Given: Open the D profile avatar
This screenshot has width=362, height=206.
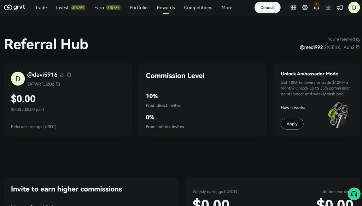Looking at the screenshot, I should point(354,7).
